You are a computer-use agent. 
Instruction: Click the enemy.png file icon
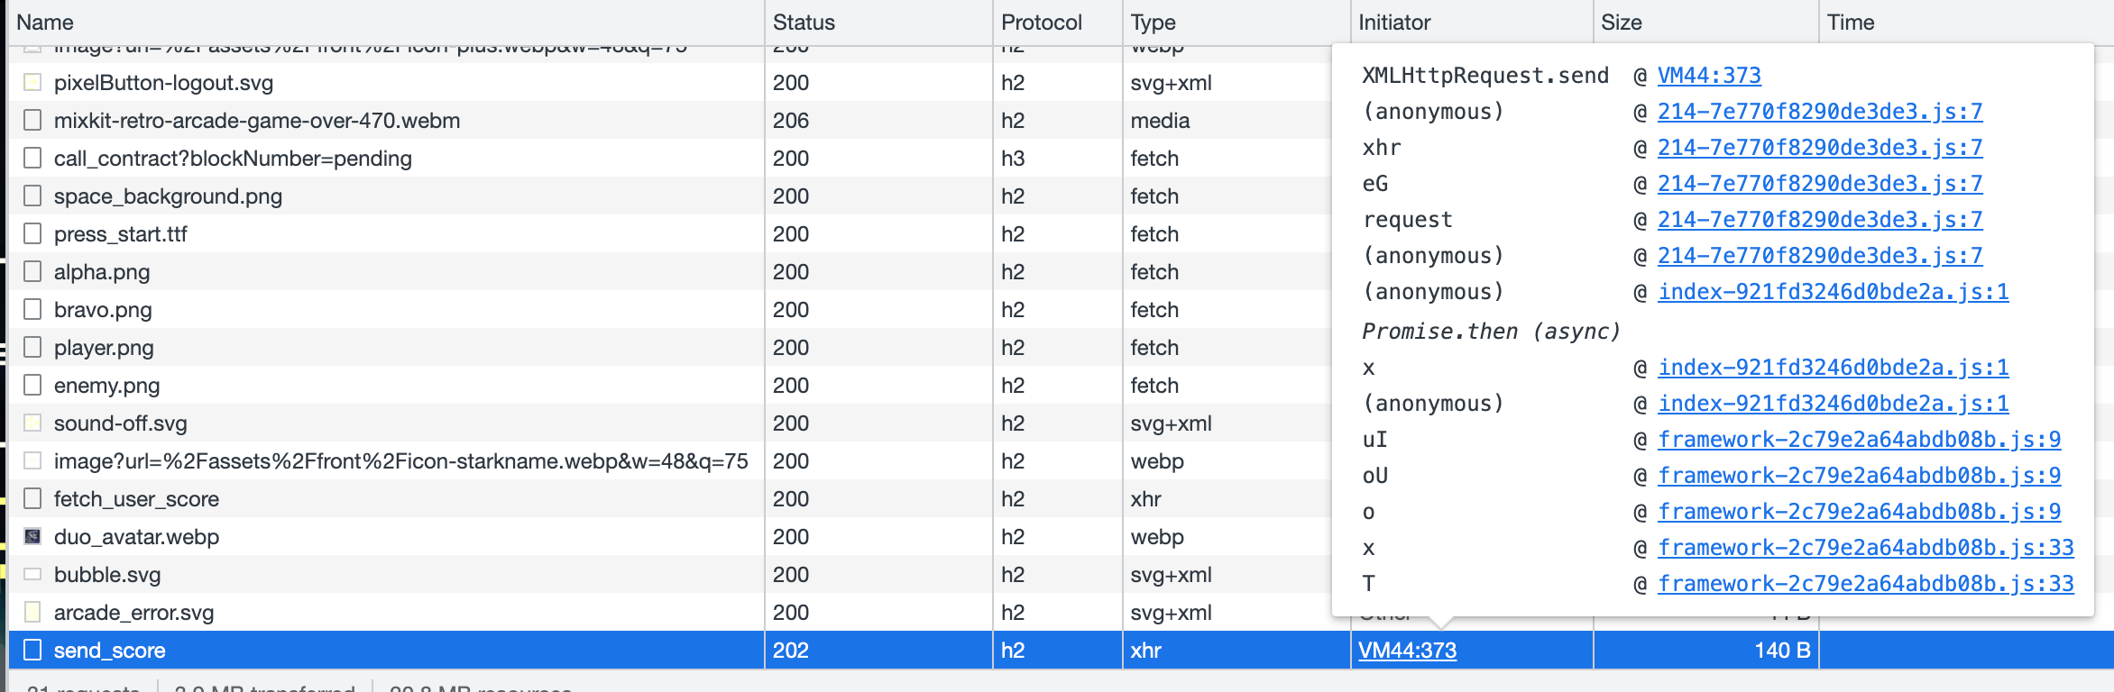coord(32,386)
